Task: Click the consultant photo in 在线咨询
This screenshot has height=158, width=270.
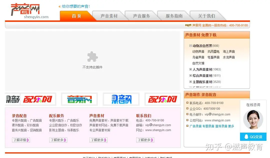Action: point(253,119)
